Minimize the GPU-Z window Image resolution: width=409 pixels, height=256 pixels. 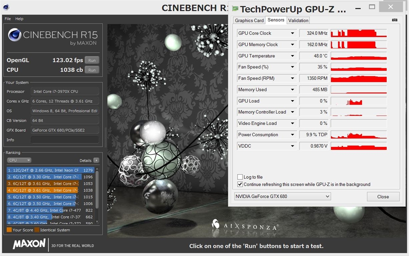point(358,8)
